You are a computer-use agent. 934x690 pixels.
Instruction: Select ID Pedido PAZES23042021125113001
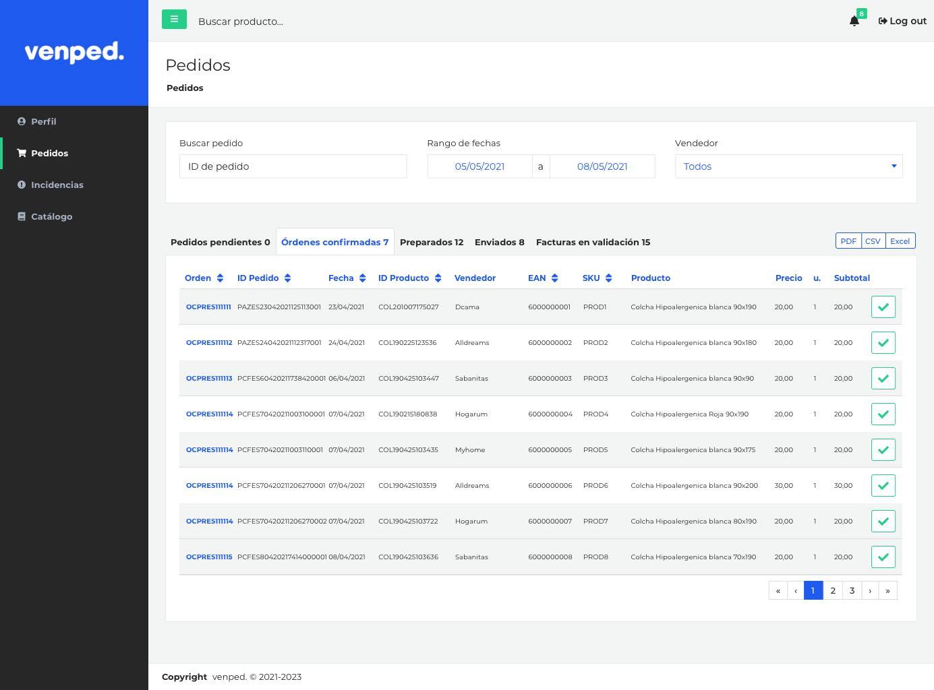pos(279,307)
